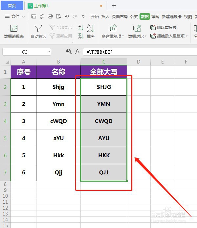
Task: Select the cell containing AYU
Action: click(104, 138)
